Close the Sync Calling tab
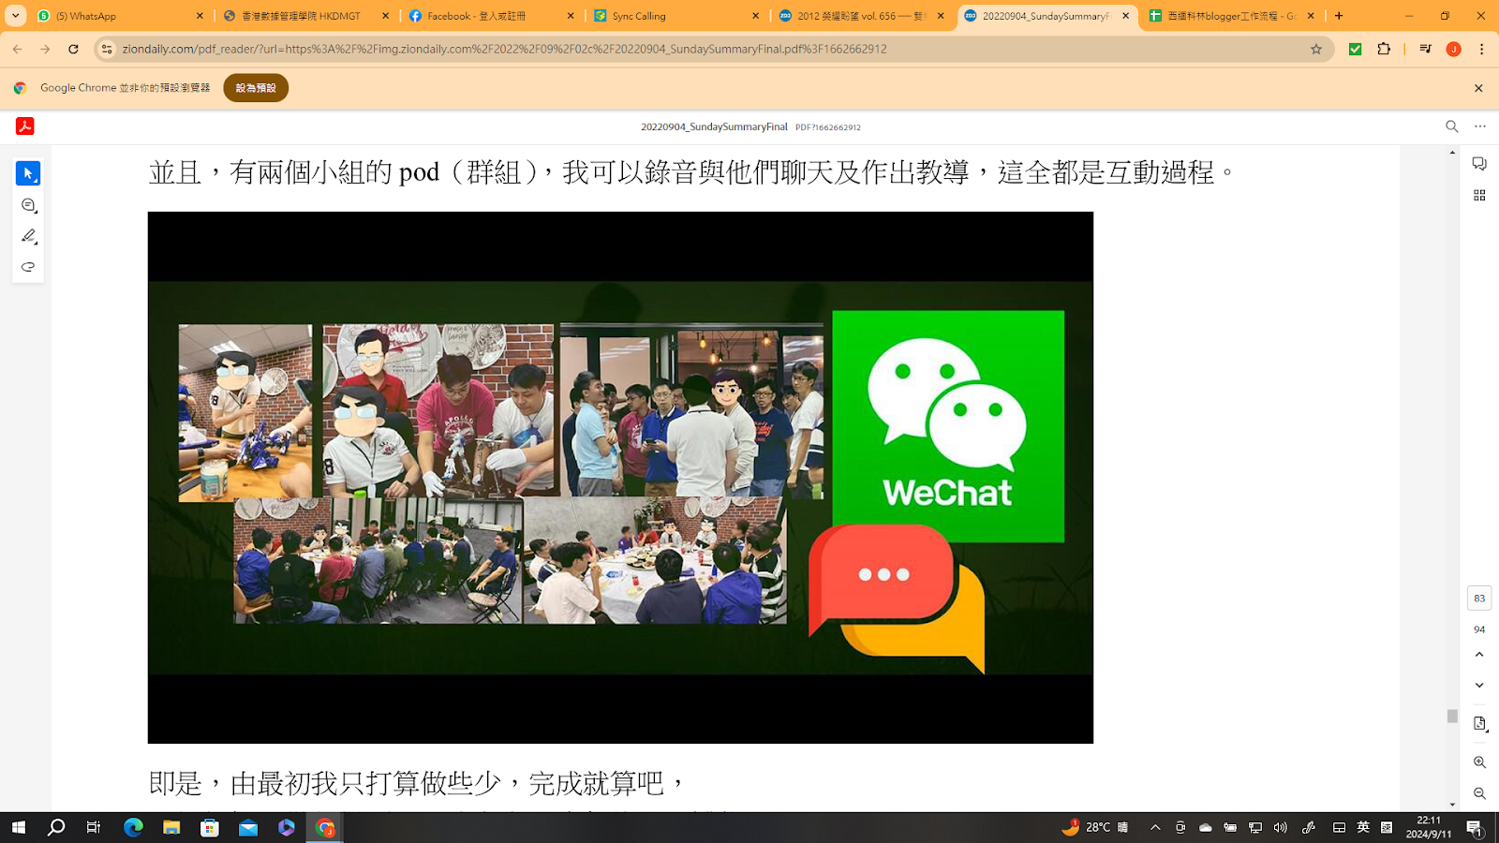This screenshot has width=1499, height=843. (755, 16)
